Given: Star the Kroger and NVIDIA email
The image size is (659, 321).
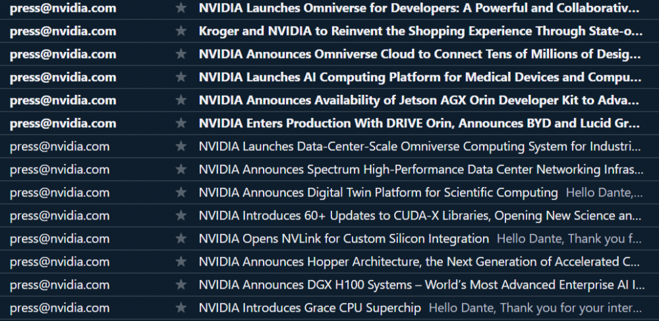Looking at the screenshot, I should click(181, 32).
